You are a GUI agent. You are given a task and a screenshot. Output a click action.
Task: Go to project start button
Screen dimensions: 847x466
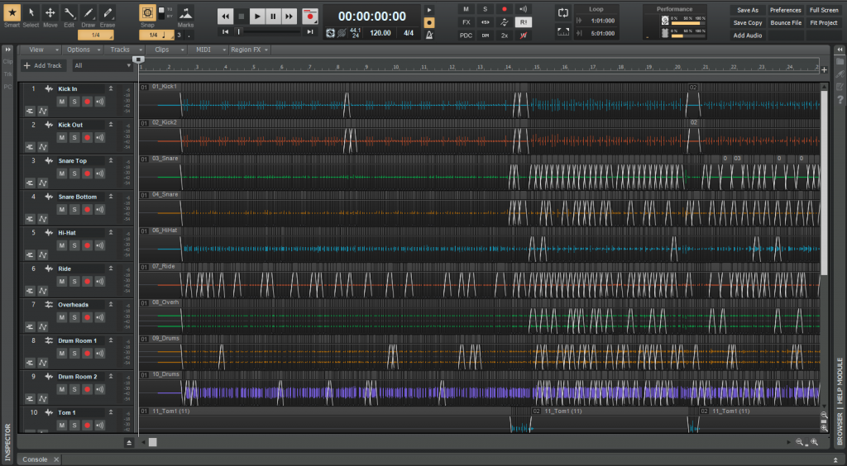[x=225, y=32]
